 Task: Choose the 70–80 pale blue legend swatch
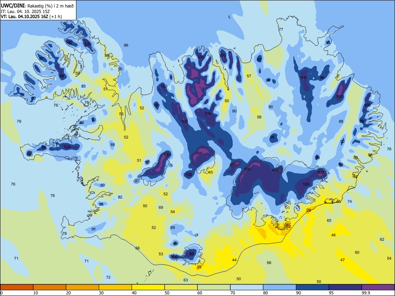coord(247,287)
